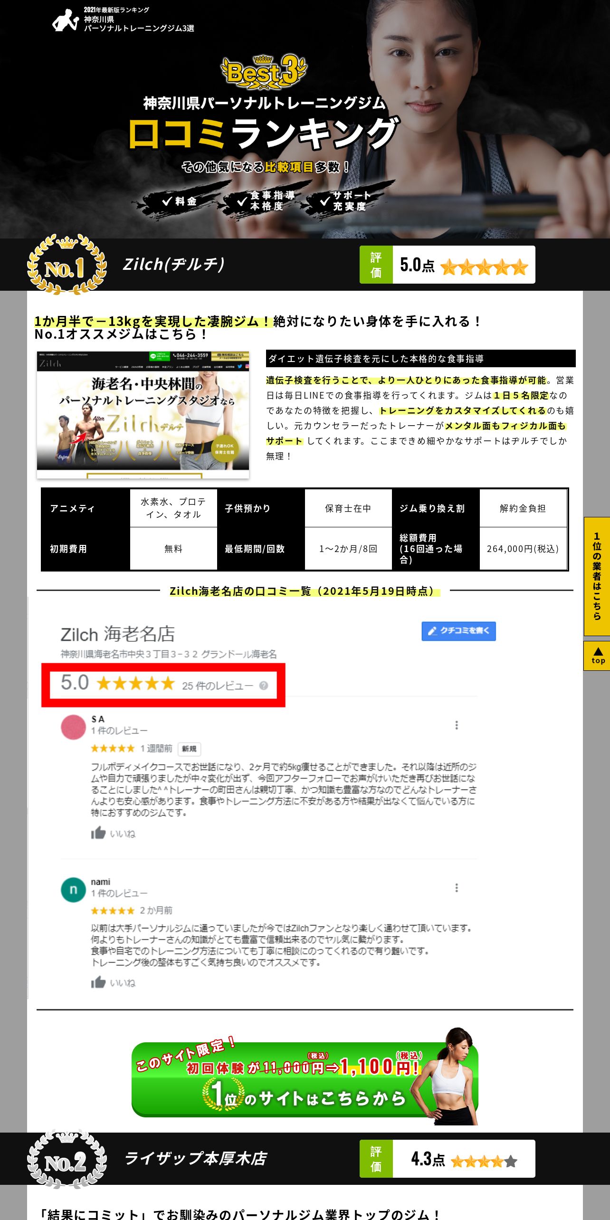The width and height of the screenshot is (610, 1220).
Task: Click the ライザップ本厚木店 gym name heading
Action: click(x=195, y=1158)
